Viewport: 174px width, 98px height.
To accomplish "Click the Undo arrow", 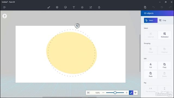I will click(x=153, y=7).
